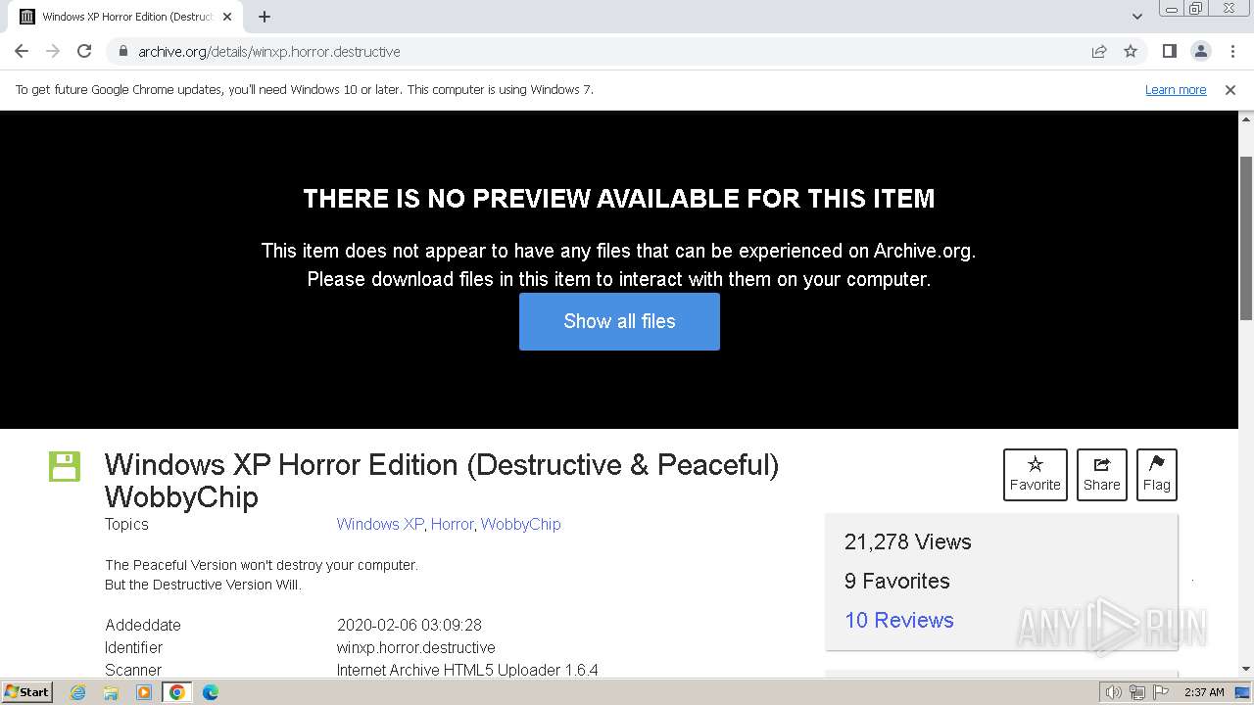Click scrollbar down arrow
The height and width of the screenshot is (705, 1254).
click(x=1246, y=670)
